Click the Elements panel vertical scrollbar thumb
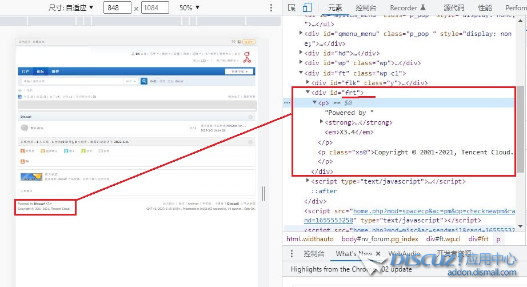 (x=520, y=129)
